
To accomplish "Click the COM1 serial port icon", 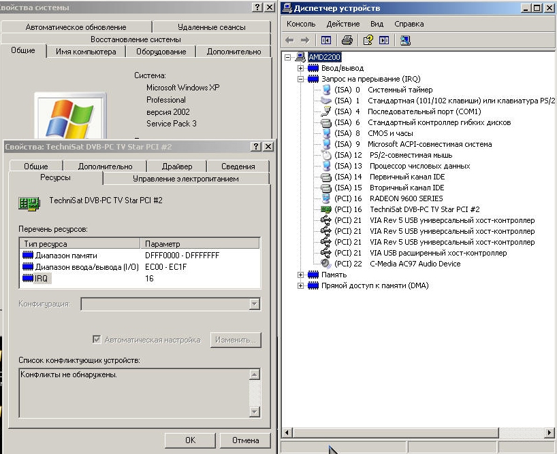I will coord(325,111).
